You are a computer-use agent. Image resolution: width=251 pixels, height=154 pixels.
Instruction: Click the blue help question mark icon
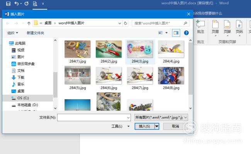[186, 33]
